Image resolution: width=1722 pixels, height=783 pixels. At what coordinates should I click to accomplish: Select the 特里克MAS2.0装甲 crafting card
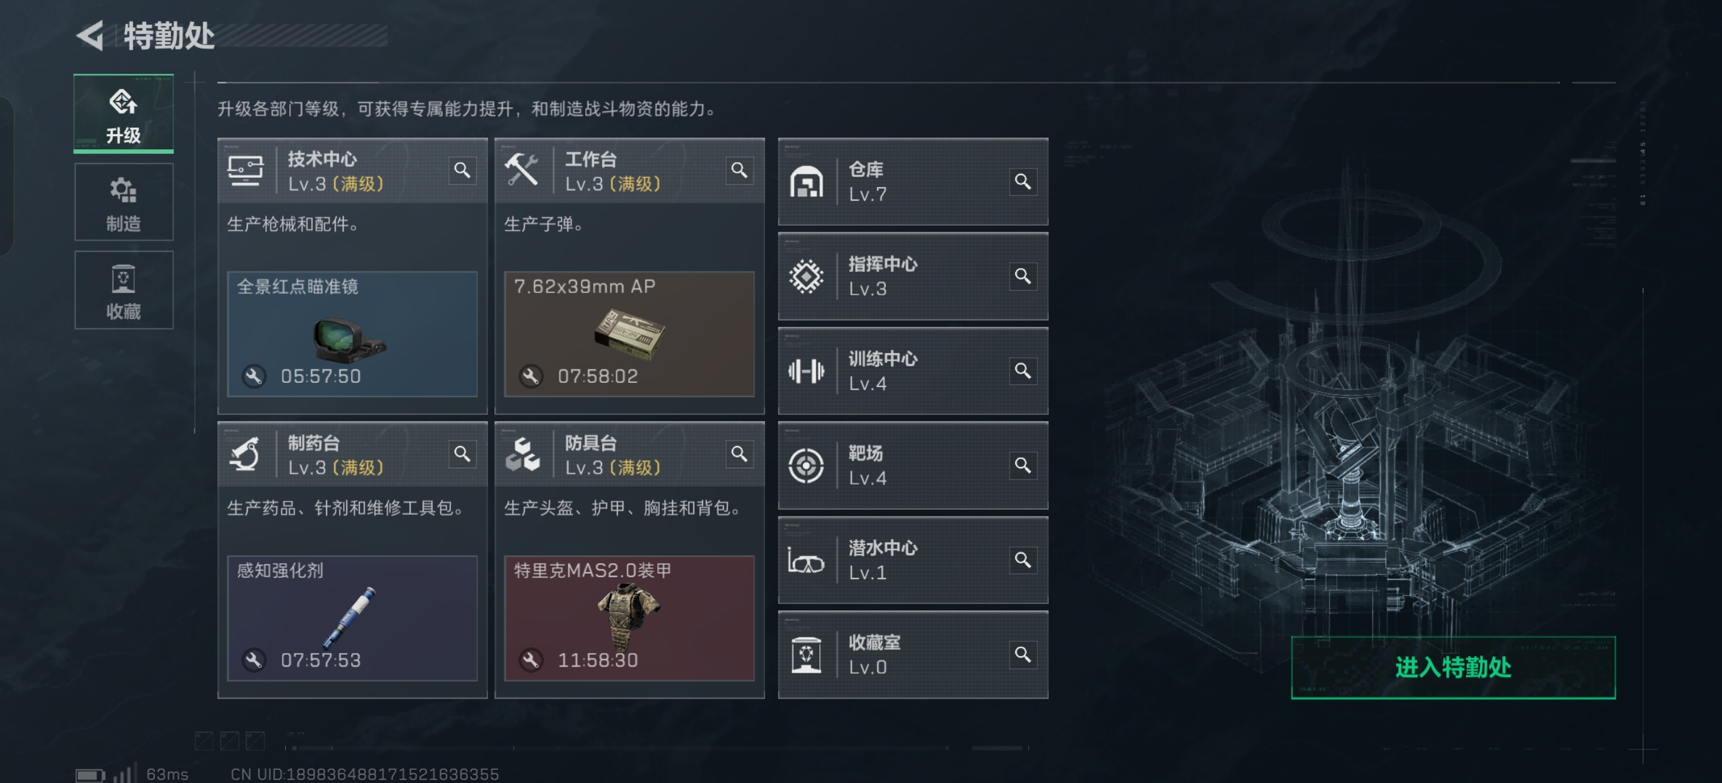click(x=629, y=618)
